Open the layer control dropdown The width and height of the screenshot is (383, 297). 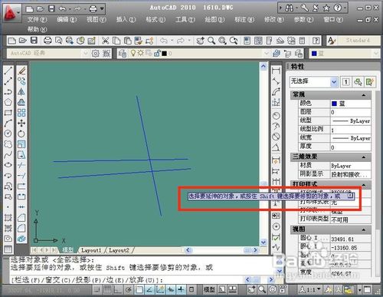click(267, 54)
